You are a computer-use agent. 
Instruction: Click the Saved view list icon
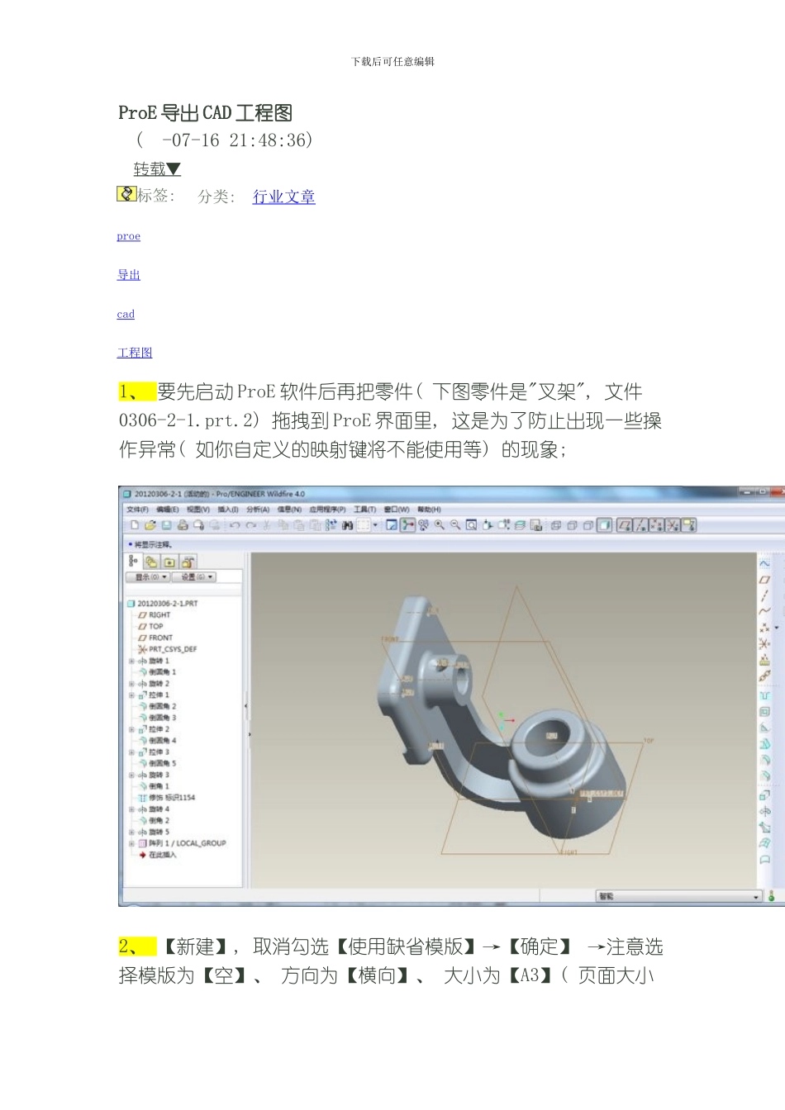coord(504,524)
